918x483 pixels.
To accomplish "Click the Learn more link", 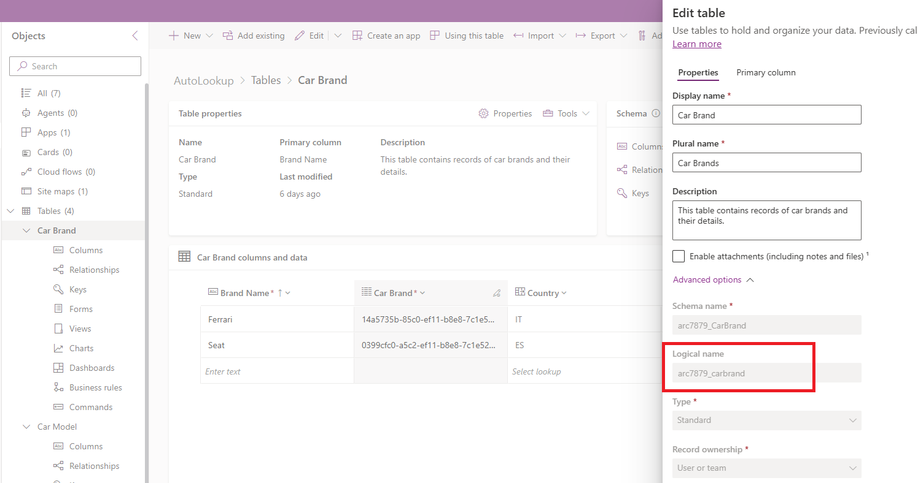I will pyautogui.click(x=696, y=44).
